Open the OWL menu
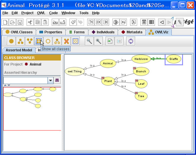This screenshot has height=155, width=196. [41, 13]
